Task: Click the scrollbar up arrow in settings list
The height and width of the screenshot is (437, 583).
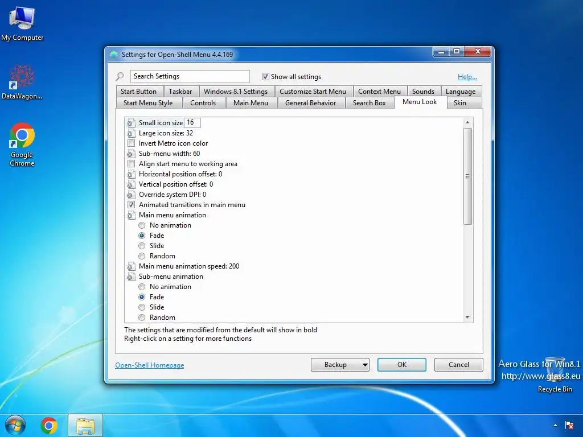Action: [468, 122]
